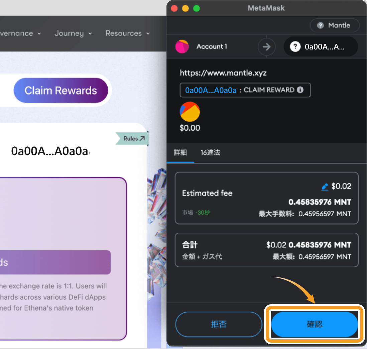Click the arrow icon between accounts
367x349 pixels.
point(267,47)
